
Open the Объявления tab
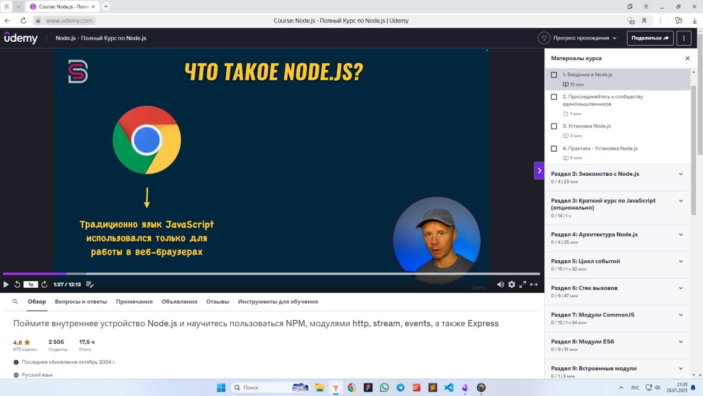pos(179,302)
